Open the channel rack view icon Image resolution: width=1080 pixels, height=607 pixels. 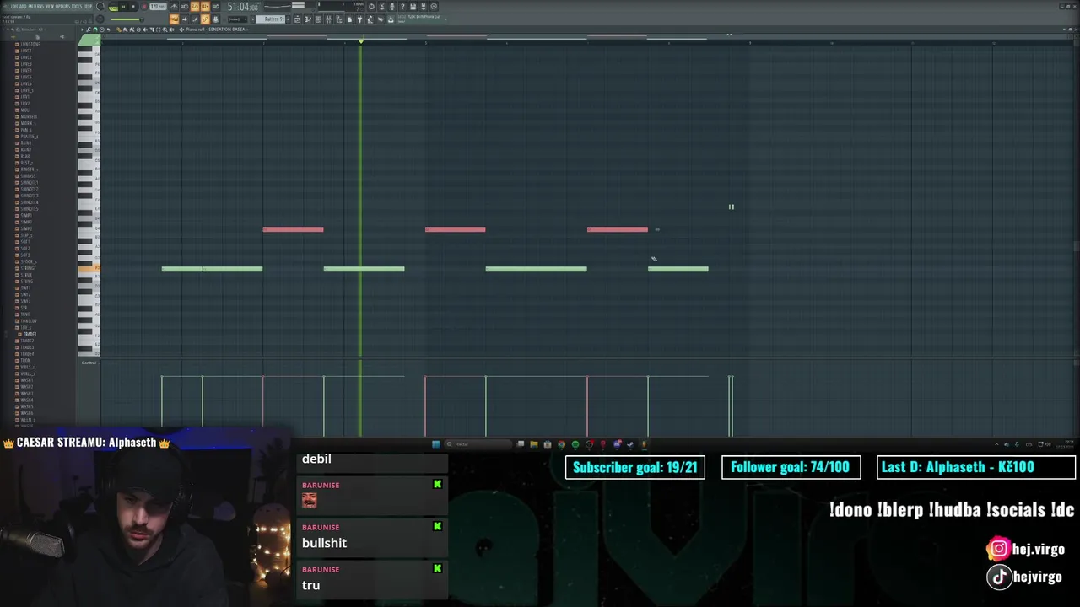pos(318,19)
